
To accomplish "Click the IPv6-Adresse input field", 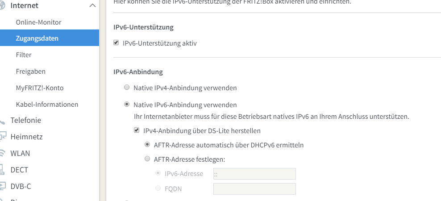I will (x=254, y=174).
